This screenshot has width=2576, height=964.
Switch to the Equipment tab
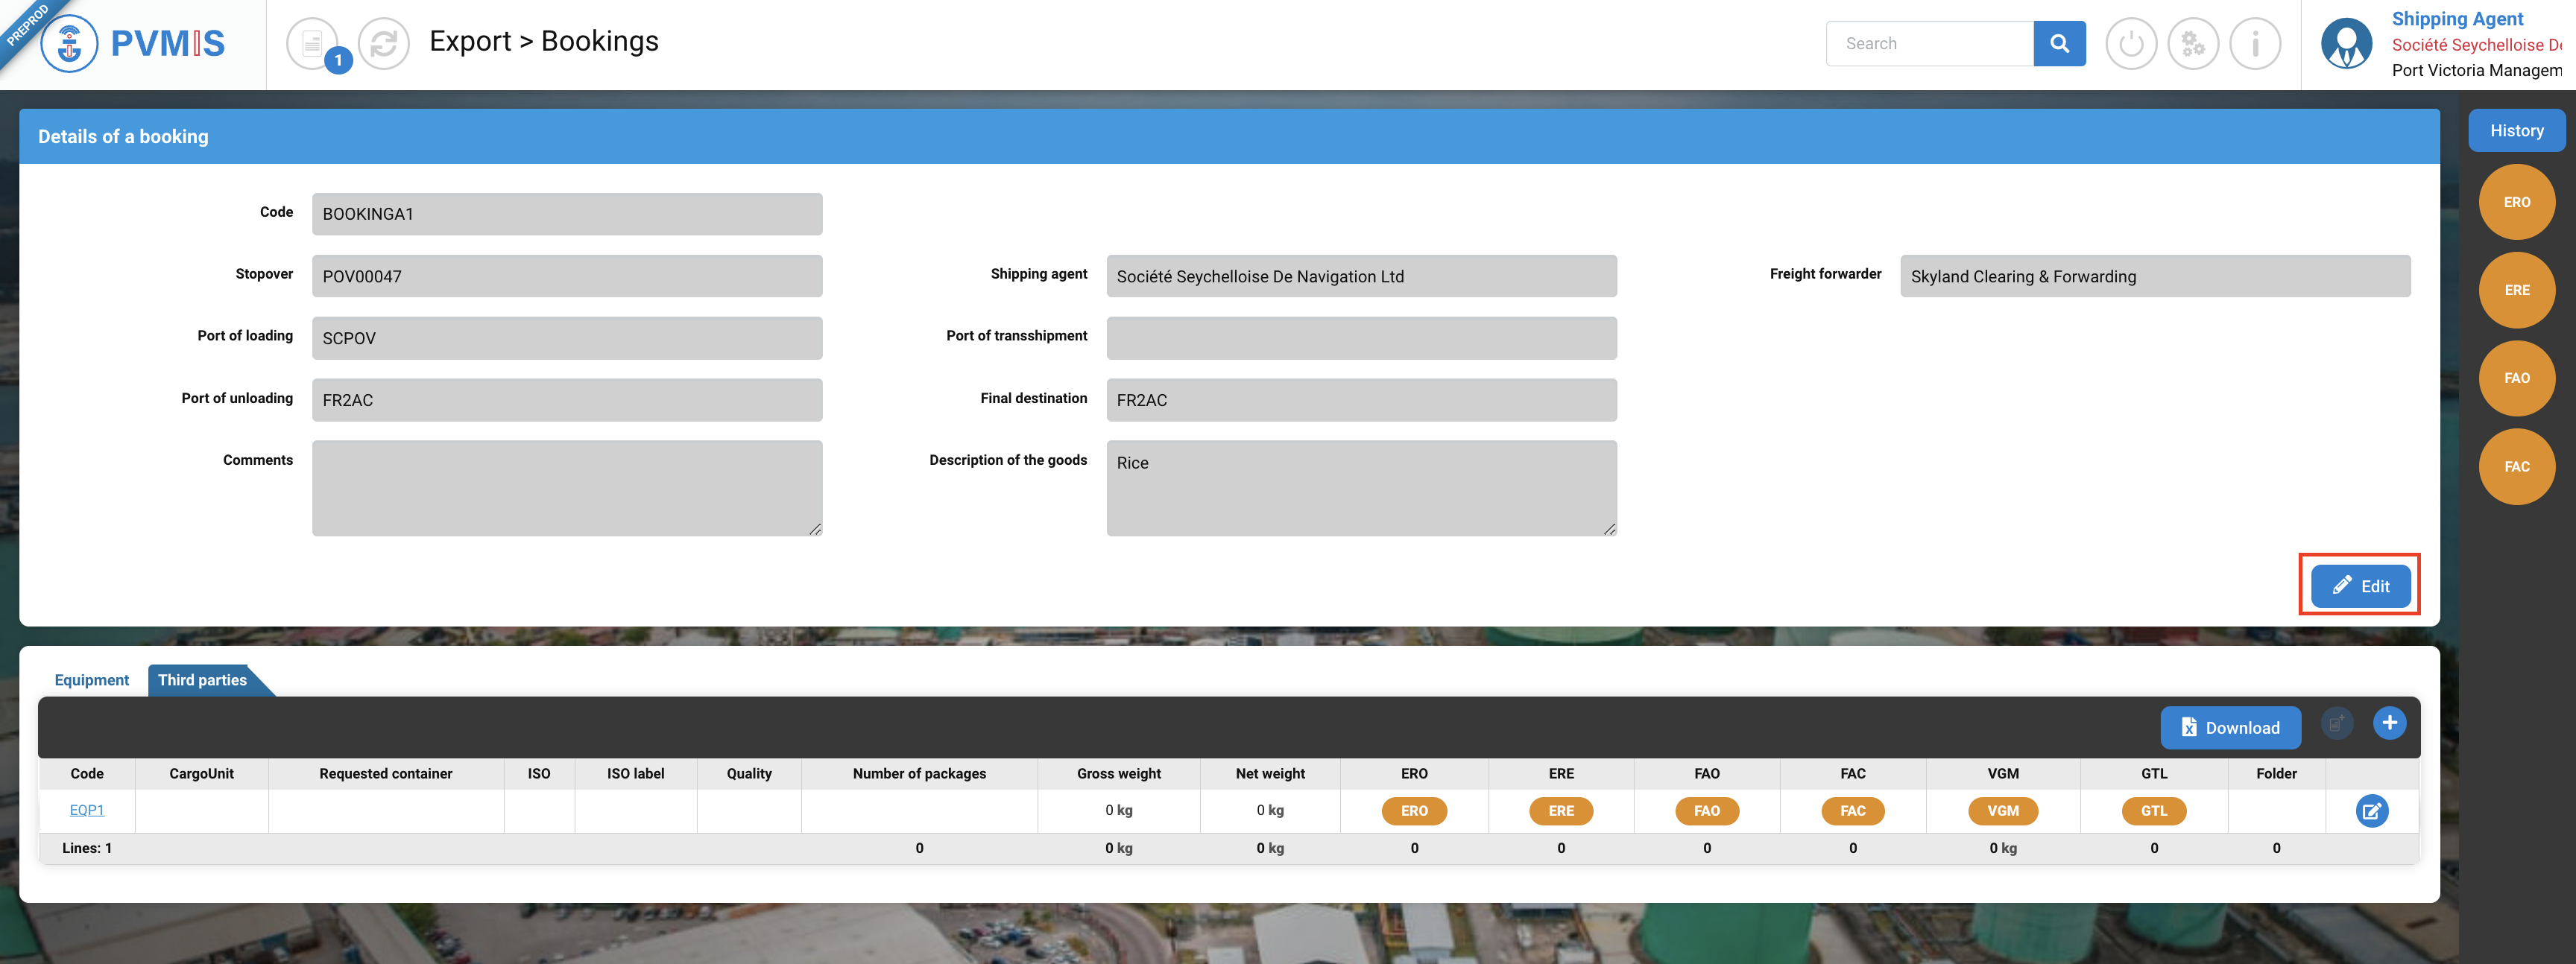pos(92,680)
